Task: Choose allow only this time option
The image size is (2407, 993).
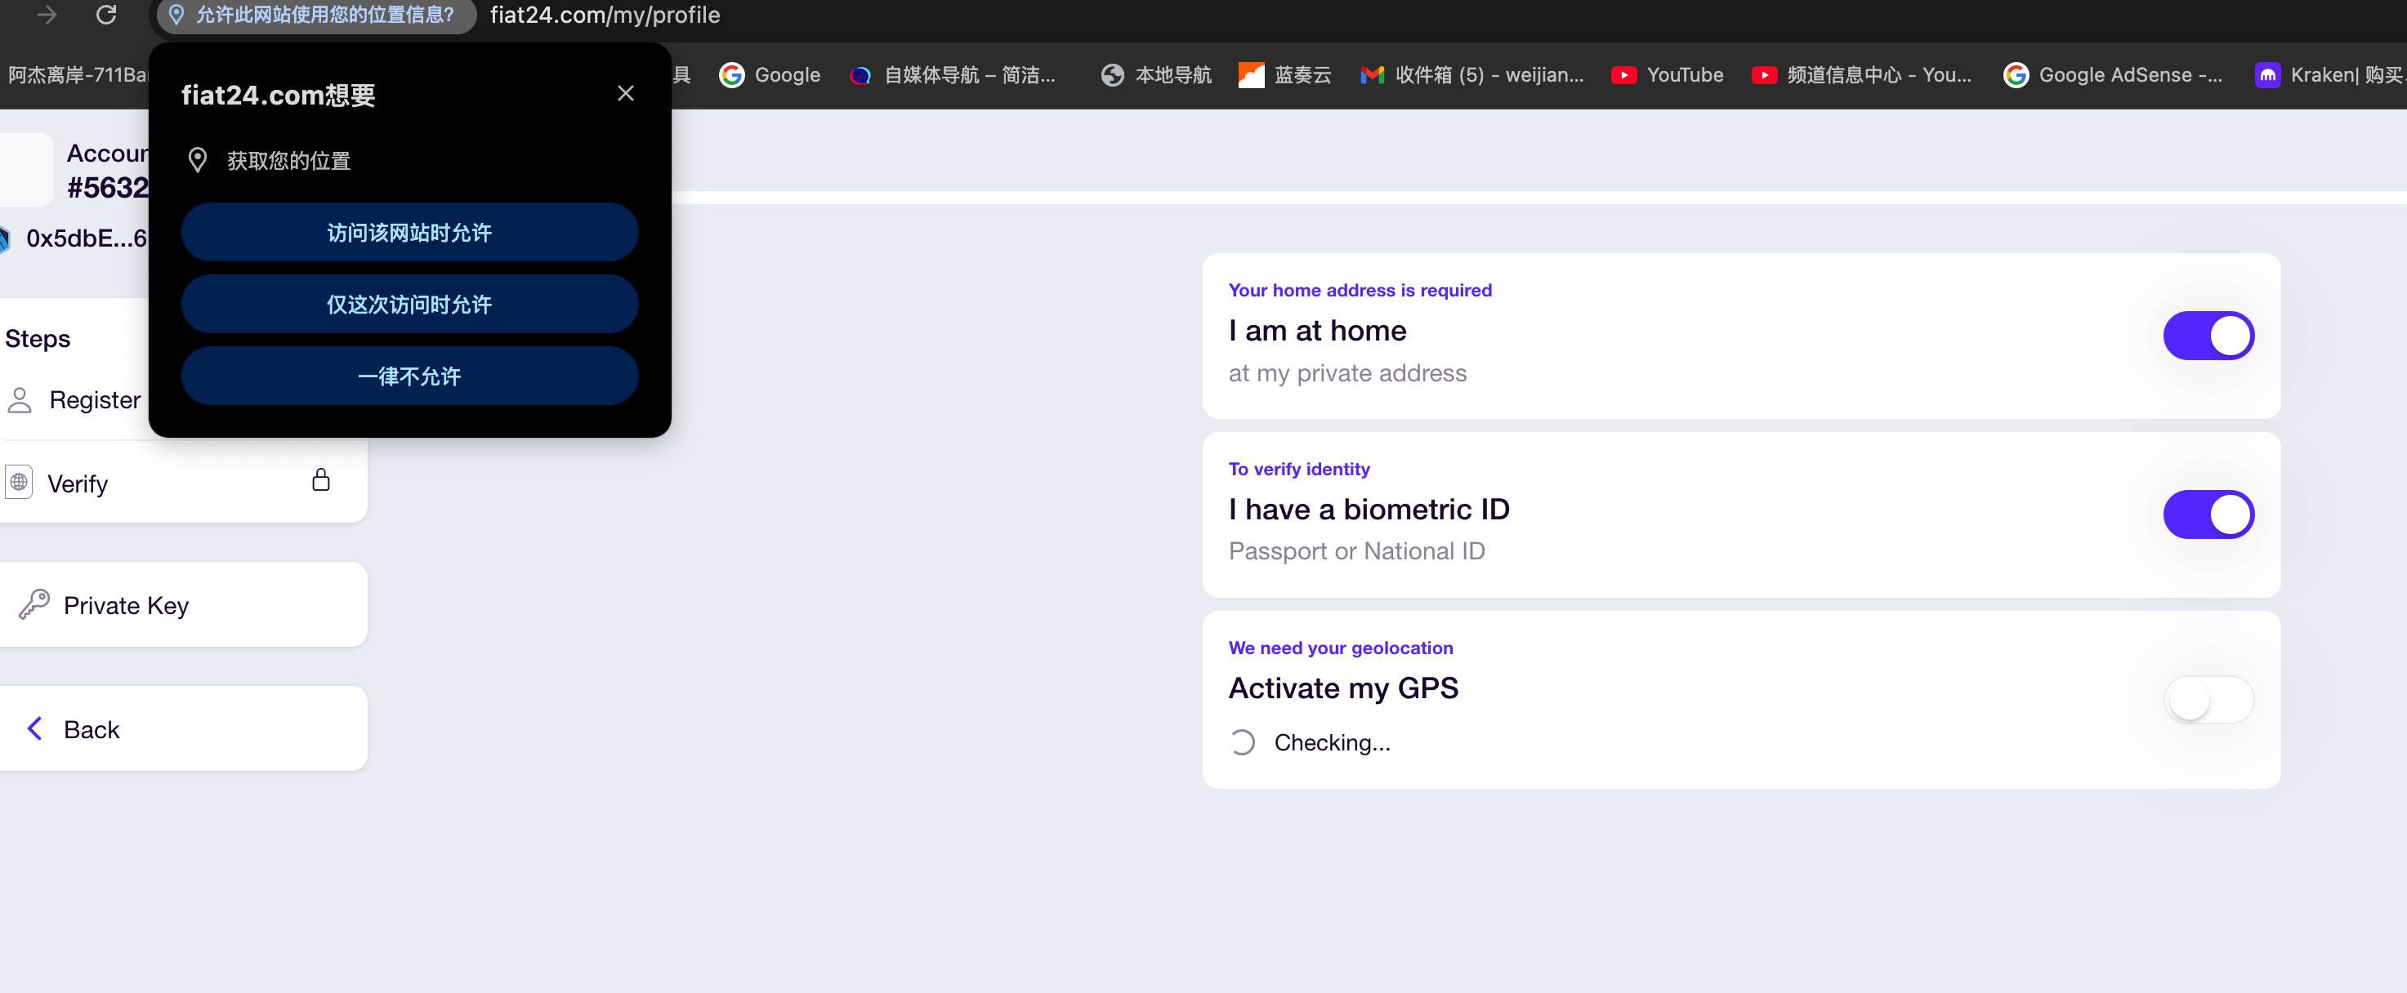Action: [409, 304]
